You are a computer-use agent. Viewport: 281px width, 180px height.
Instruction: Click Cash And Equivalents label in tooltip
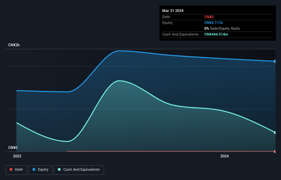pos(180,34)
